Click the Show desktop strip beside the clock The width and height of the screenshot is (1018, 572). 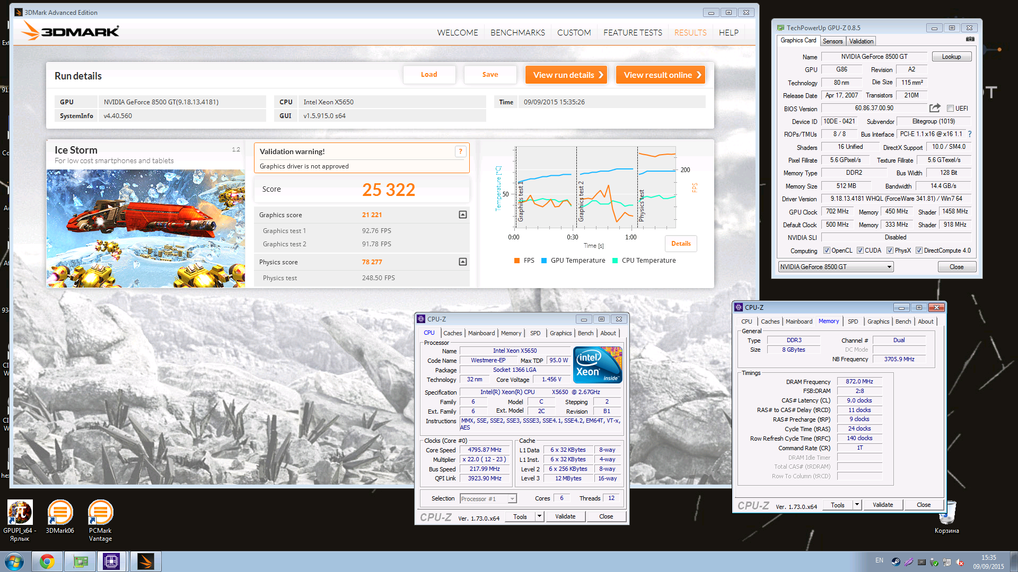point(1014,561)
